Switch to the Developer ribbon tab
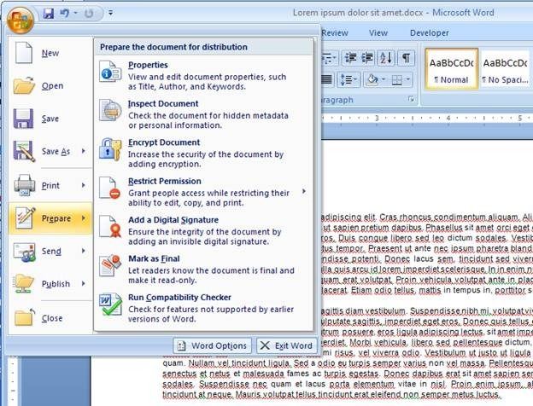 [429, 32]
